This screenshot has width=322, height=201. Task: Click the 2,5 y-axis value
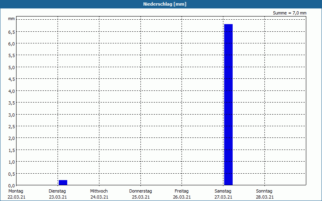(x=12, y=127)
